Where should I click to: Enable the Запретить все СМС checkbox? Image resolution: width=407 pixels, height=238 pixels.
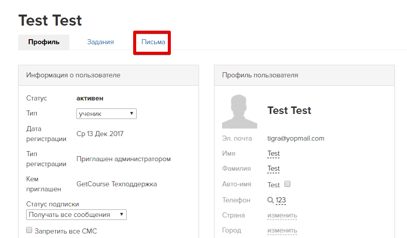coord(29,230)
